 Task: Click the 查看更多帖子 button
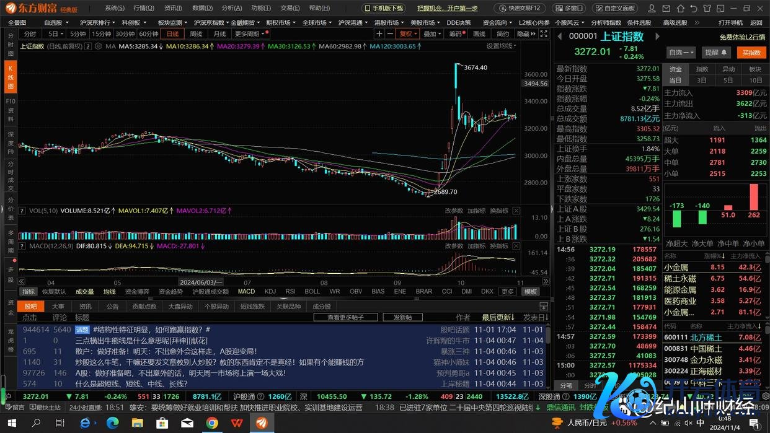(353, 317)
